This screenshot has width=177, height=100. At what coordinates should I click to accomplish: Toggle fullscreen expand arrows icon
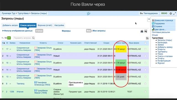(x=175, y=13)
